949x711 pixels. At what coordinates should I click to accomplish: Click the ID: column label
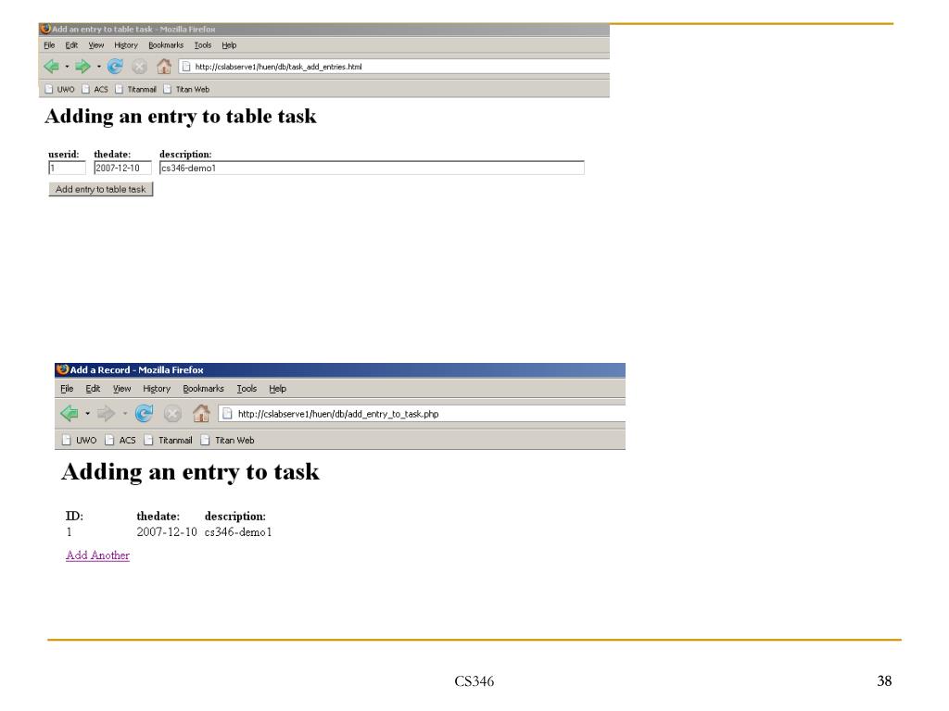pyautogui.click(x=74, y=517)
